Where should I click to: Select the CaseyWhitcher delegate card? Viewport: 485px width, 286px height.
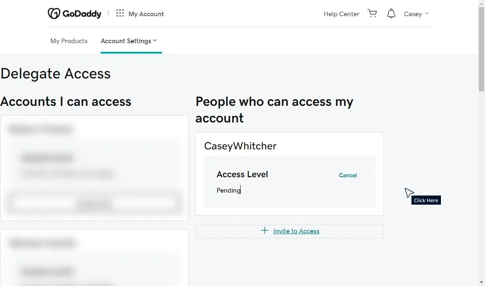[x=290, y=174]
